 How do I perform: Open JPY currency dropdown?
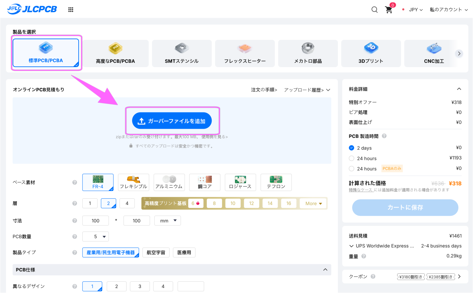(416, 10)
